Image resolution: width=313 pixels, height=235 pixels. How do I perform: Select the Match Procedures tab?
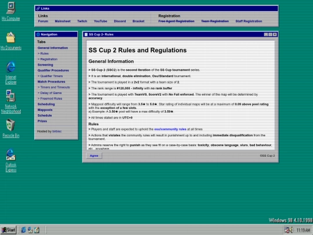click(x=52, y=82)
